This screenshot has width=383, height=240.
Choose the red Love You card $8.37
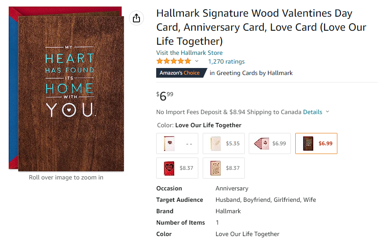pyautogui.click(x=177, y=168)
